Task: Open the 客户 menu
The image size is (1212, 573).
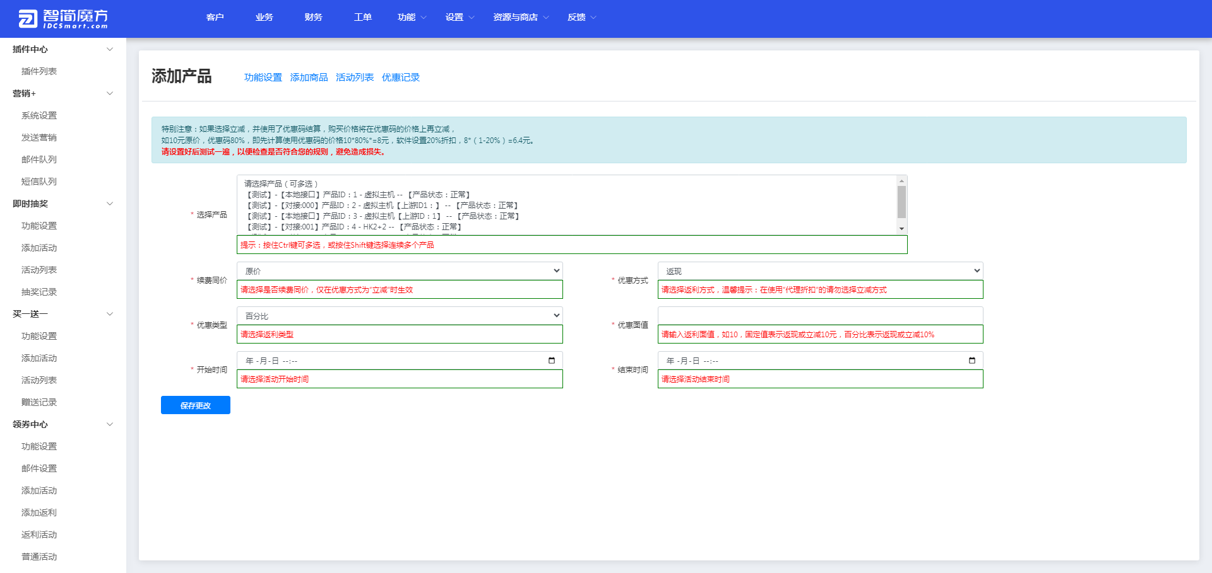Action: pos(215,17)
